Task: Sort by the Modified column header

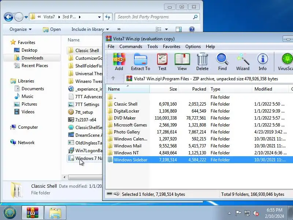Action: click(x=271, y=89)
